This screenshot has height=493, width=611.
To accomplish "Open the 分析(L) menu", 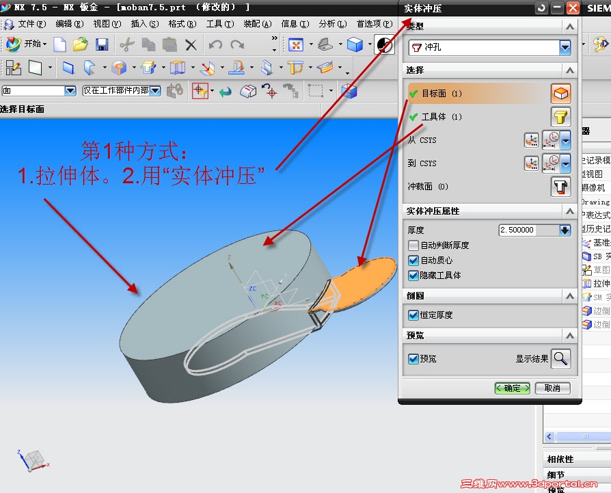I will (x=332, y=24).
